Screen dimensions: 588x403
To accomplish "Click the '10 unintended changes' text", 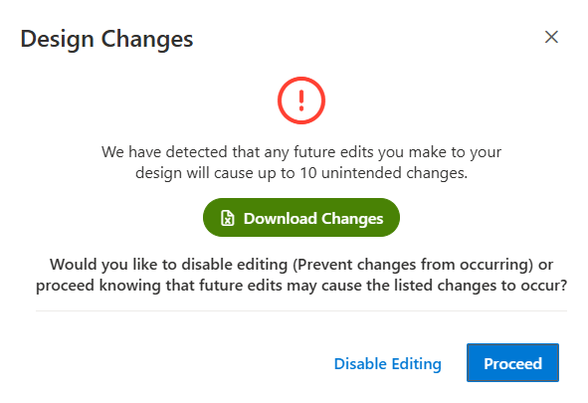I will (x=383, y=173).
